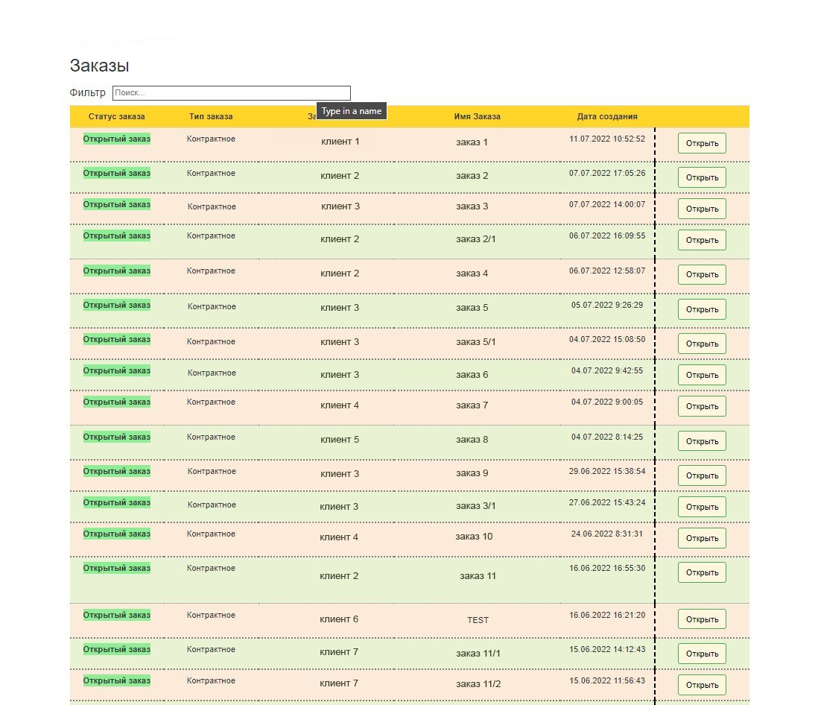Click Открыть button for заказ 4
This screenshot has height=705, width=815.
tap(701, 274)
